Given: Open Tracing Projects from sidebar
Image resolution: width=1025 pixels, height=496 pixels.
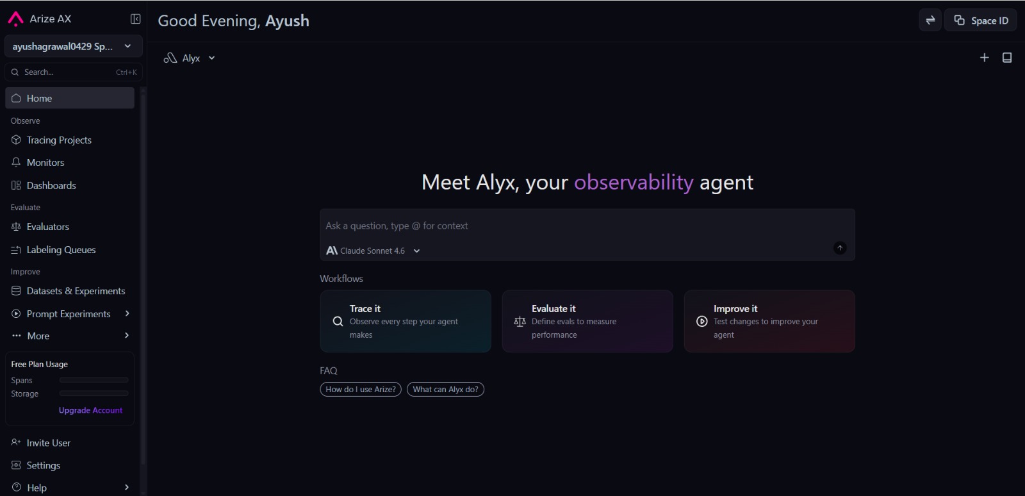Looking at the screenshot, I should 70,140.
